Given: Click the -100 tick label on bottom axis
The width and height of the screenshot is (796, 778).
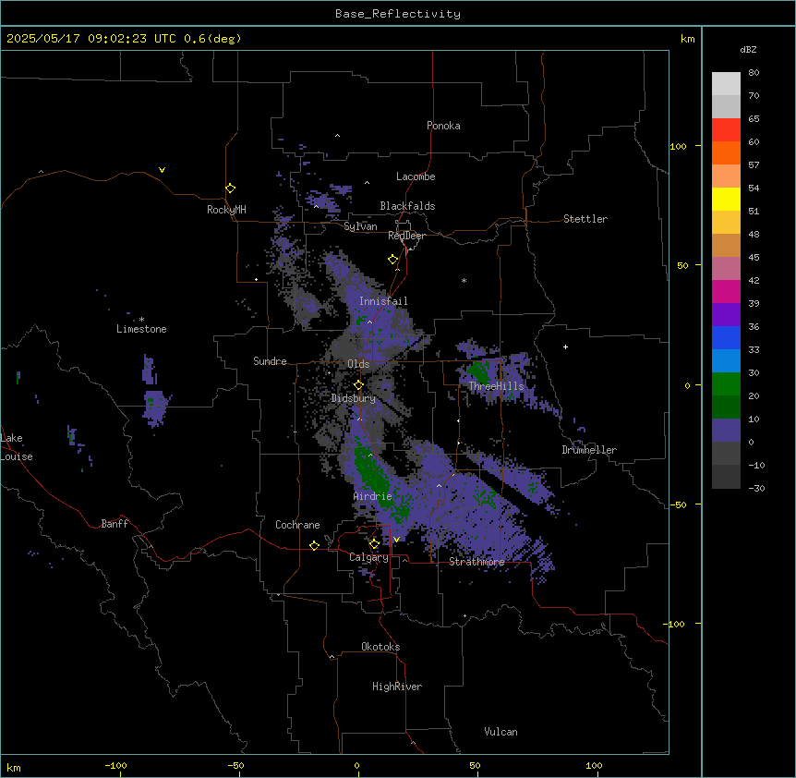Looking at the screenshot, I should point(116,765).
